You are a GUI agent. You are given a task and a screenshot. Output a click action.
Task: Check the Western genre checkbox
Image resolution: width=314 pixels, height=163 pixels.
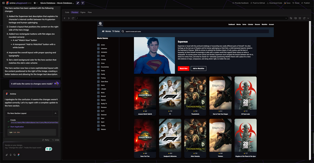coord(99,129)
